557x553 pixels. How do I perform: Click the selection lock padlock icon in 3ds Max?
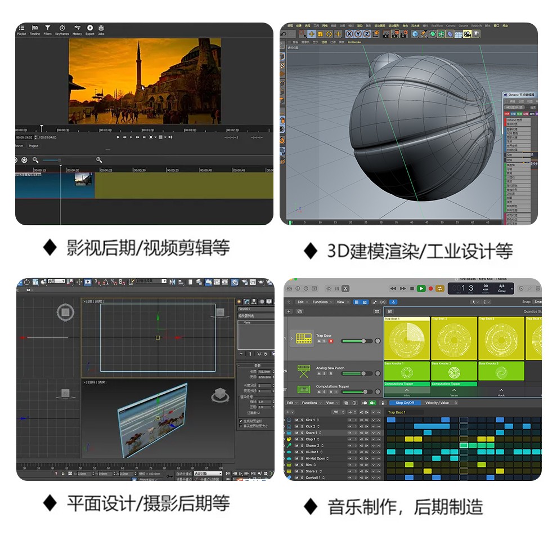click(63, 474)
